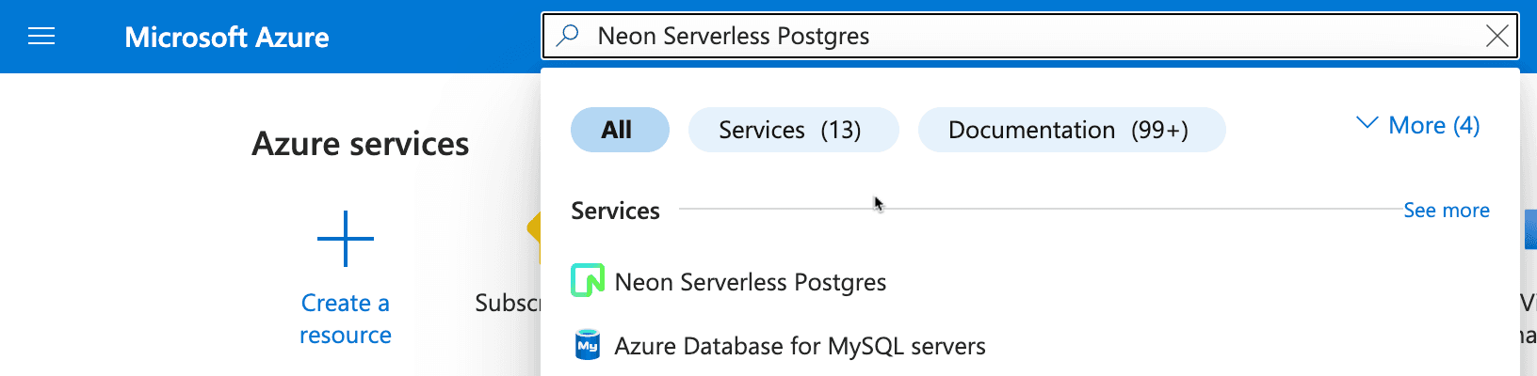Click the partially hidden Subscriptions label
Screen dimensions: 1537x376
(x=509, y=303)
